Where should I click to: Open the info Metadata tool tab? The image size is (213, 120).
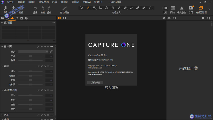(x=26, y=18)
